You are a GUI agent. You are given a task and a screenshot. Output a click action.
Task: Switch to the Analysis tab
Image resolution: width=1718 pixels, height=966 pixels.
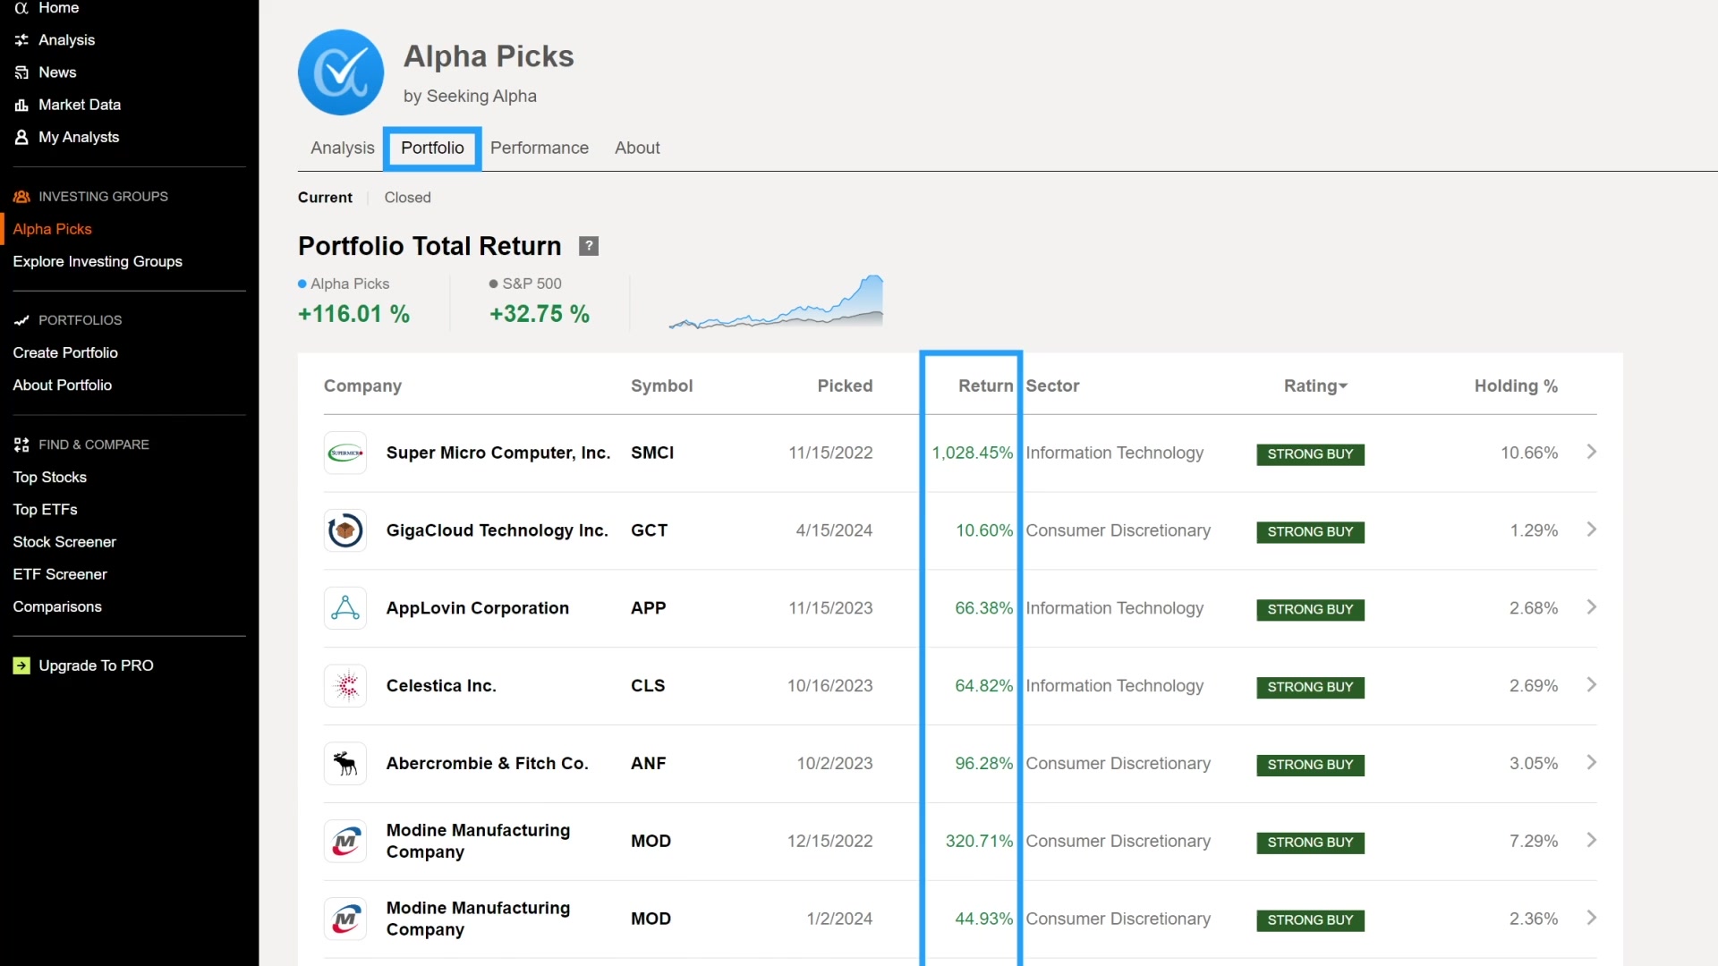tap(343, 148)
